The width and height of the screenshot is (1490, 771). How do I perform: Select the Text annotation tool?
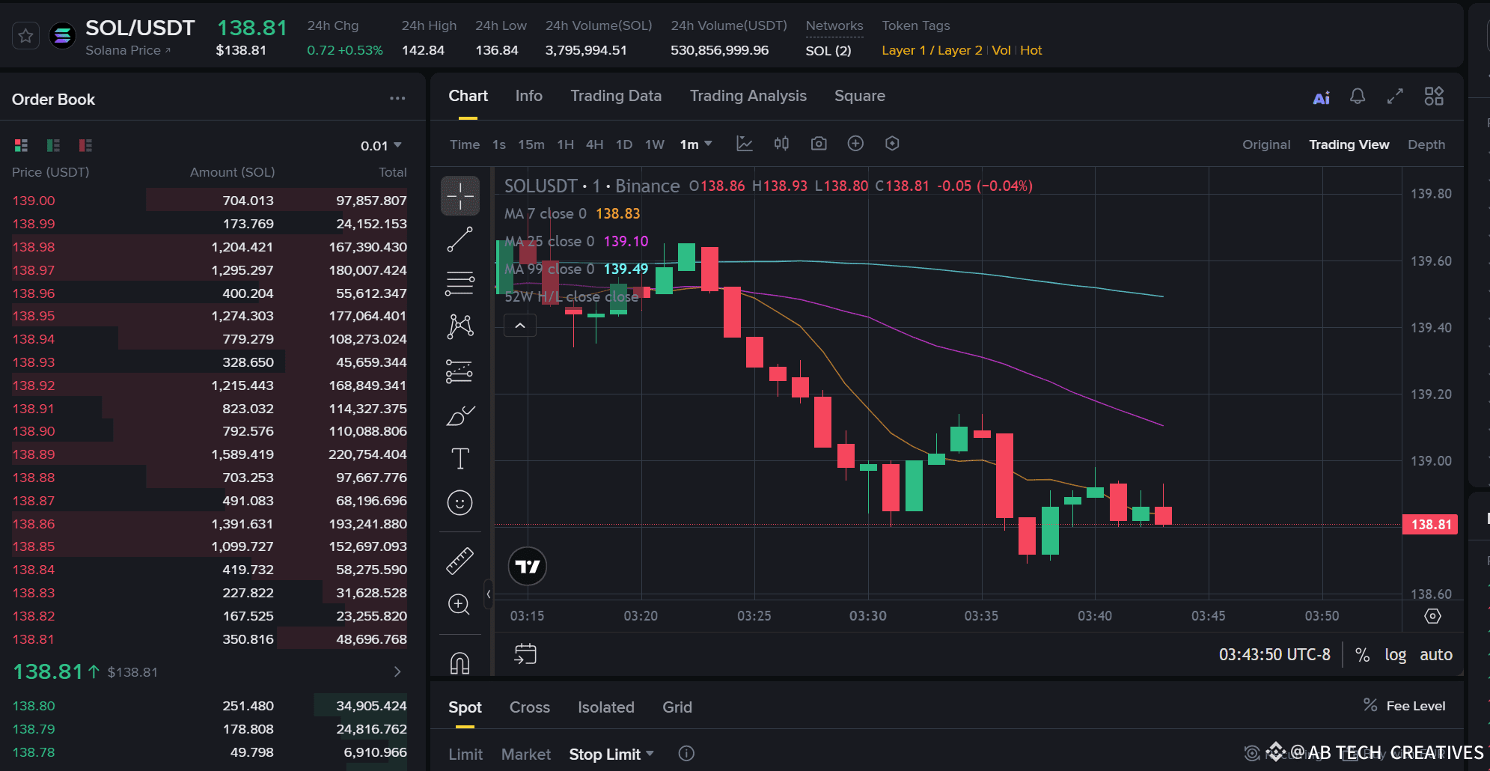pyautogui.click(x=460, y=459)
